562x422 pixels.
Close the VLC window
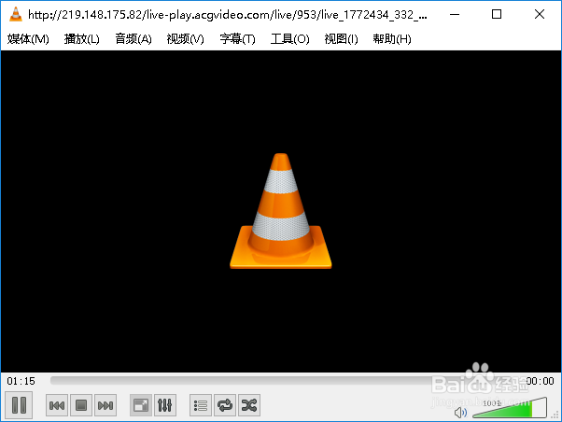(539, 14)
